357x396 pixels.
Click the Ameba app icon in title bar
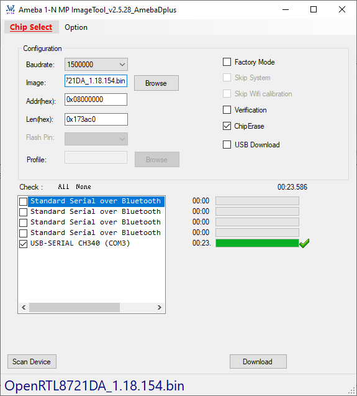[x=11, y=9]
